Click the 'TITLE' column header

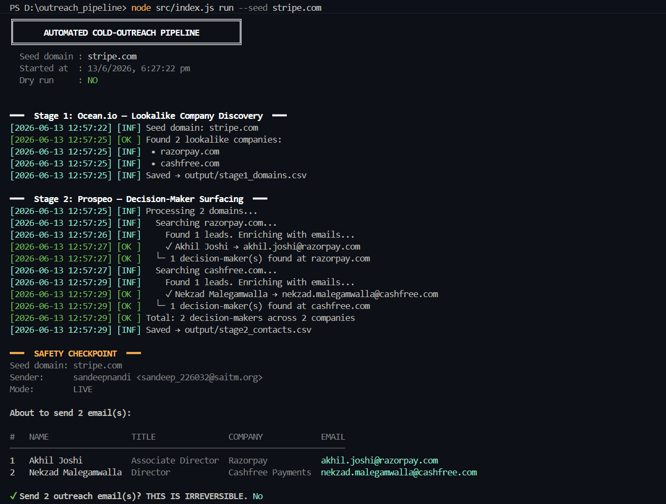pyautogui.click(x=144, y=436)
